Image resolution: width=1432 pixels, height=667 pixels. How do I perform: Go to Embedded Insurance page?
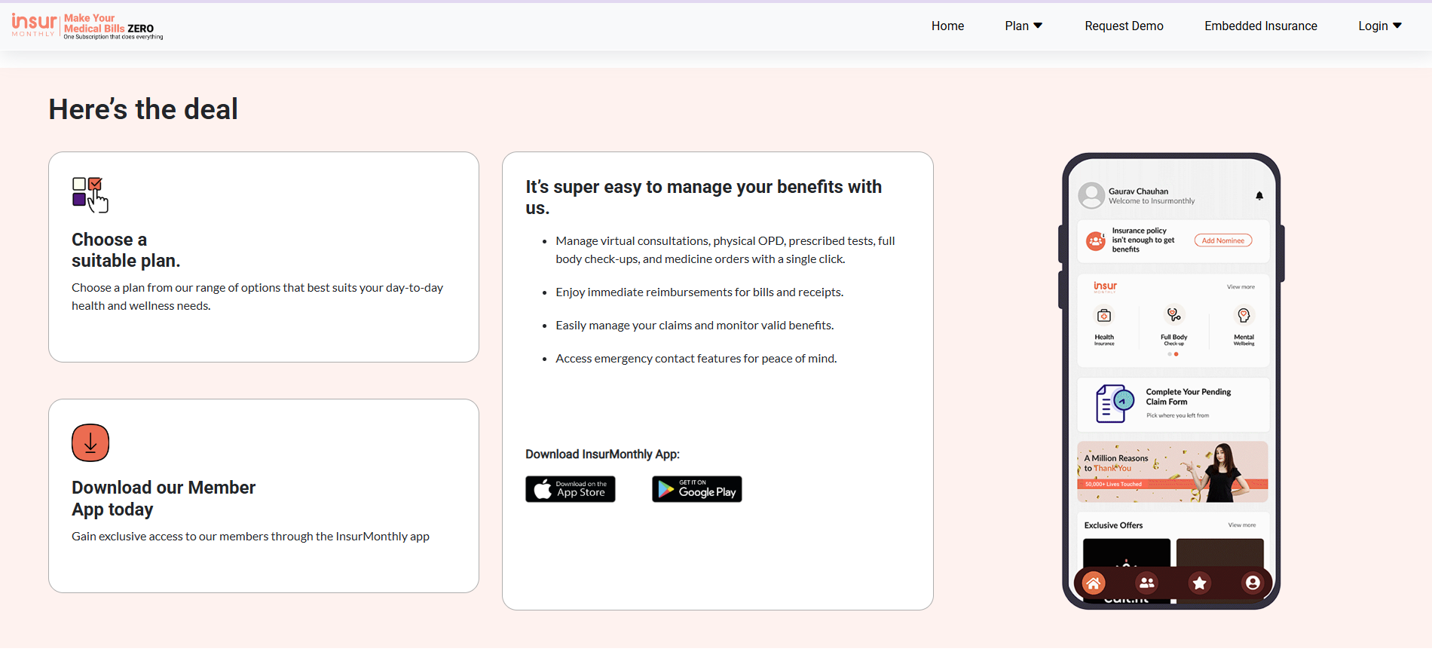[x=1261, y=26]
